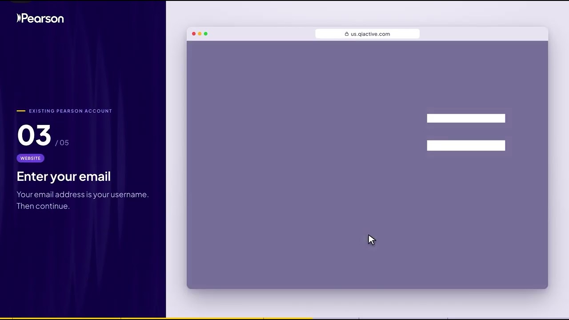Image resolution: width=569 pixels, height=320 pixels.
Task: Click the yellow minimize window dot
Action: pos(200,34)
